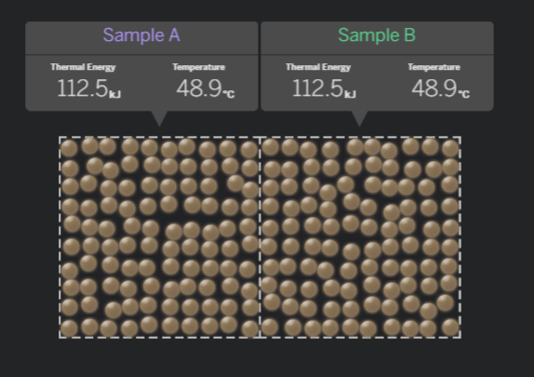The image size is (534, 377).
Task: Select Sample A thermal energy value 112.5 kJ
Action: pyautogui.click(x=89, y=88)
